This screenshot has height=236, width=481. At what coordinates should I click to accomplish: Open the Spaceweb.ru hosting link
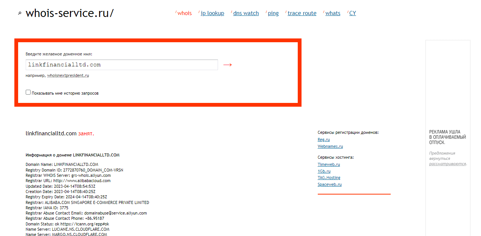pyautogui.click(x=329, y=184)
